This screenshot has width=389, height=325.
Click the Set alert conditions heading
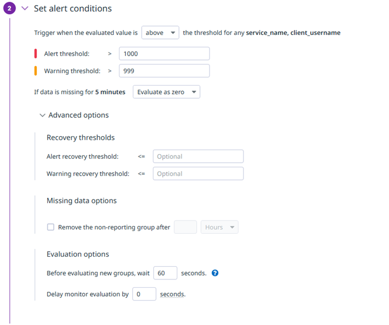point(73,9)
